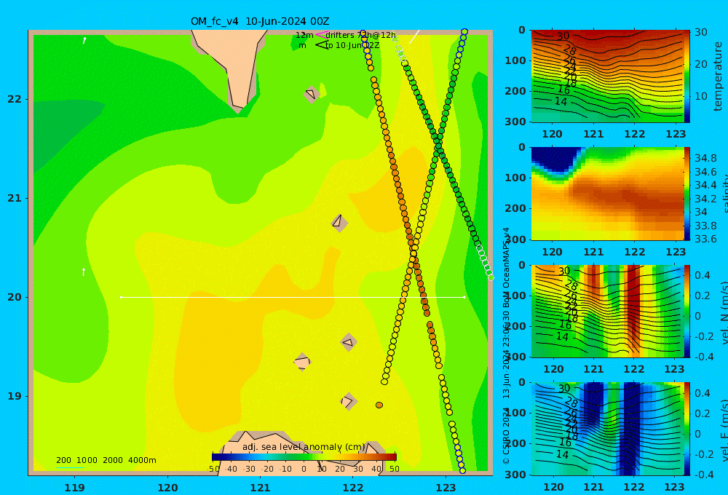The width and height of the screenshot is (728, 495).
Task: Open the temperature cross-section panel
Action: click(x=607, y=76)
